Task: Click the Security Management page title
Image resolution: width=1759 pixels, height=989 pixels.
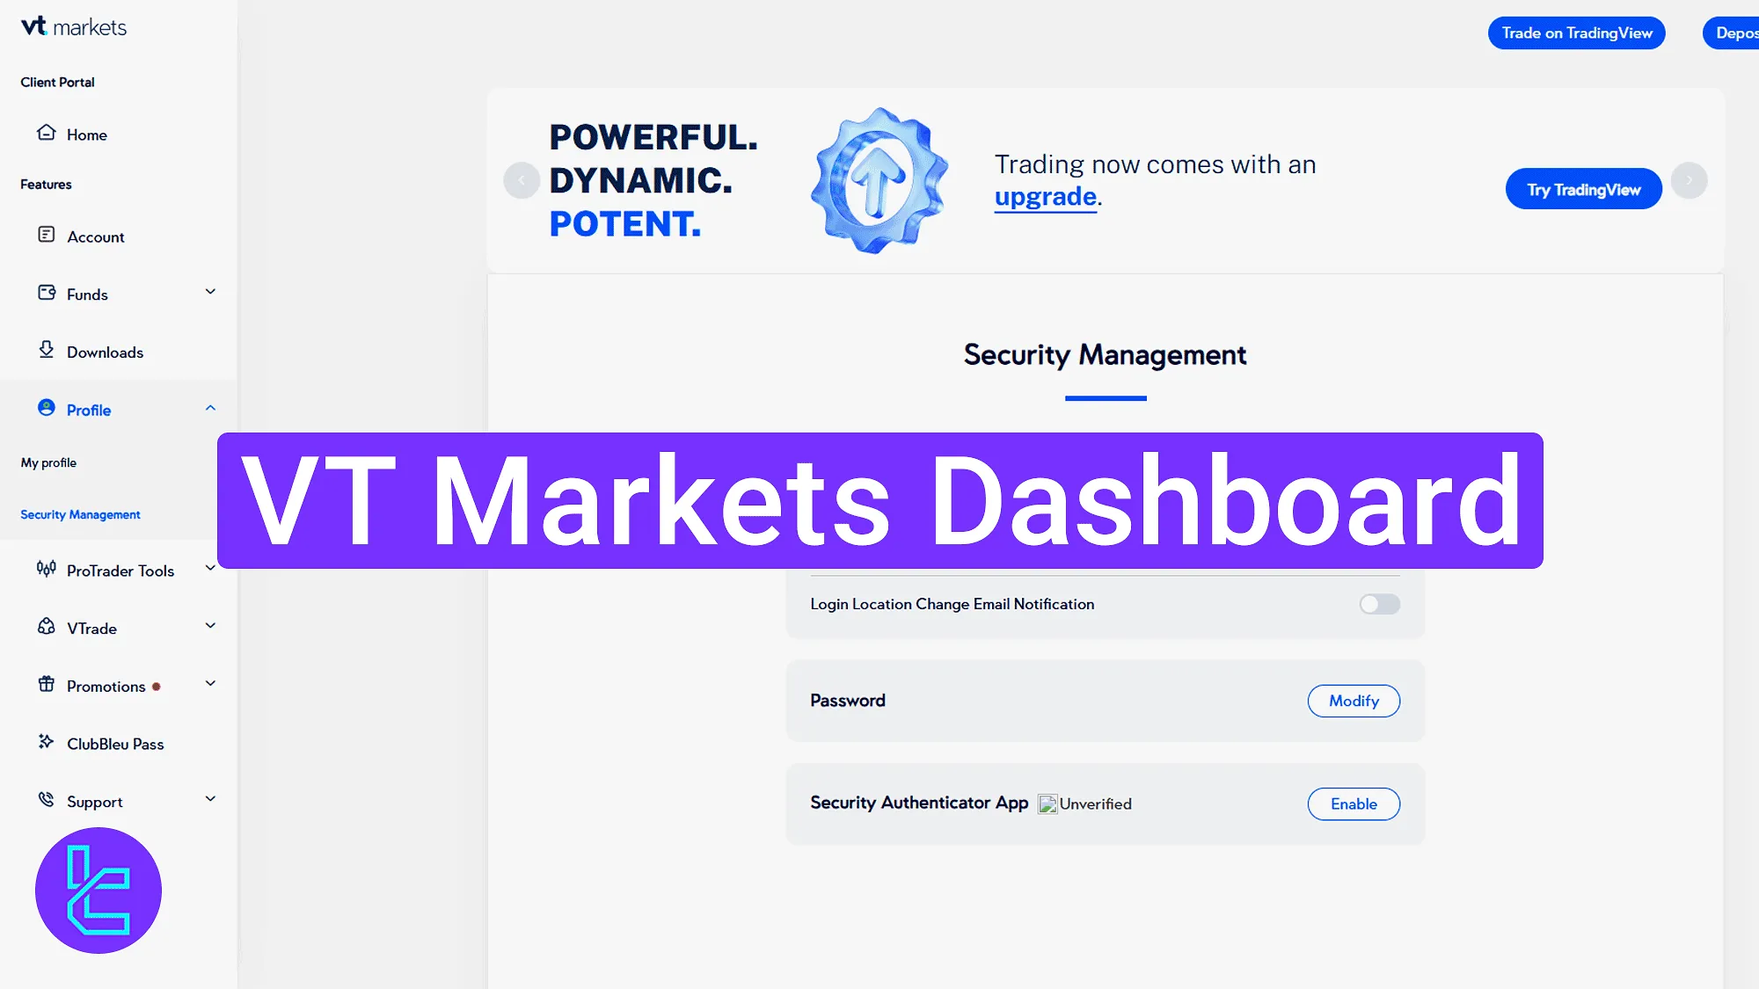Action: 1105,355
